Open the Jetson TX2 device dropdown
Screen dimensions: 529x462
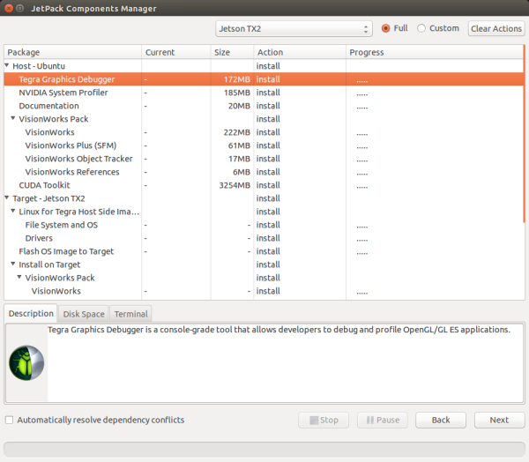[294, 29]
